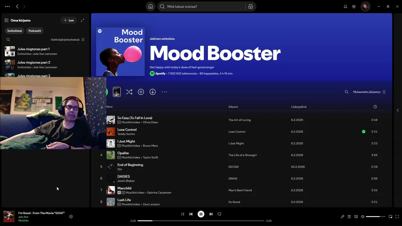Viewport: 402px width, 226px height.
Task: Add the current song to Liked Songs
Action: (71, 217)
